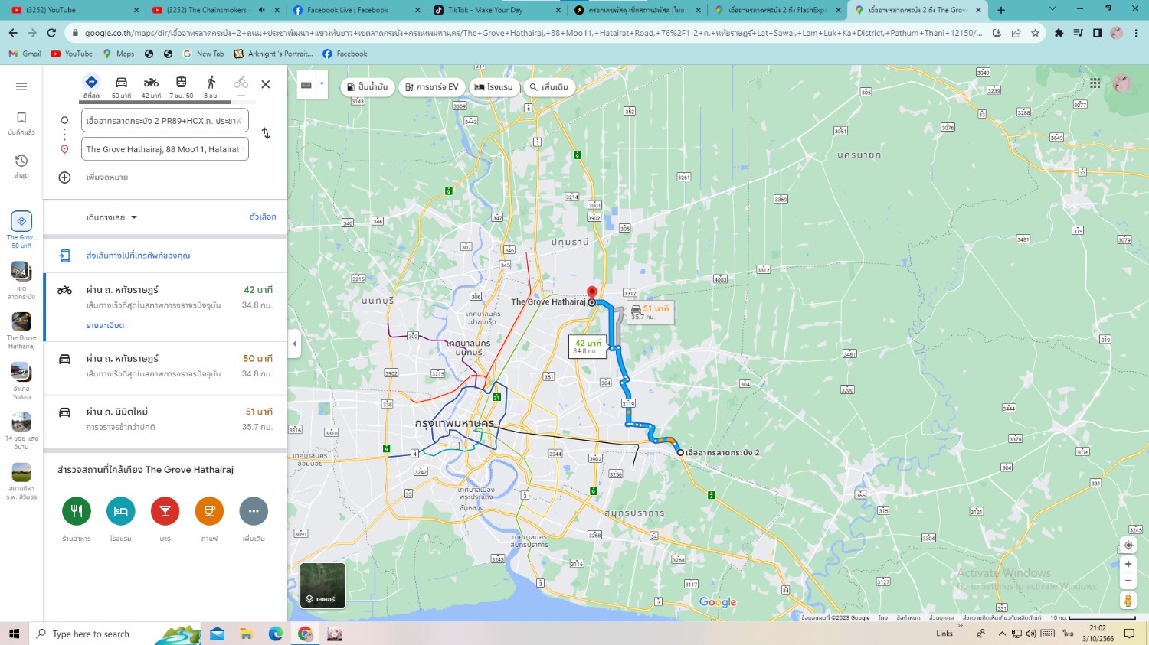Swap origin and destination with reverse arrows
1149x645 pixels.
pyautogui.click(x=266, y=133)
